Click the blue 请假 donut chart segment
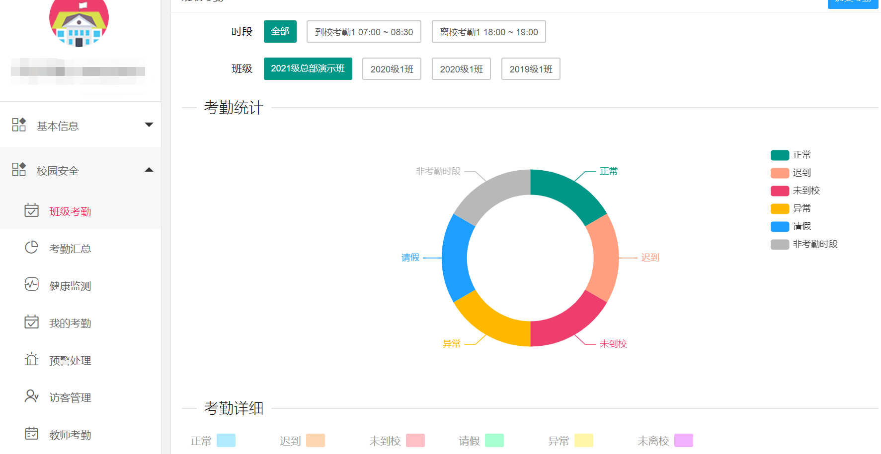 point(455,258)
